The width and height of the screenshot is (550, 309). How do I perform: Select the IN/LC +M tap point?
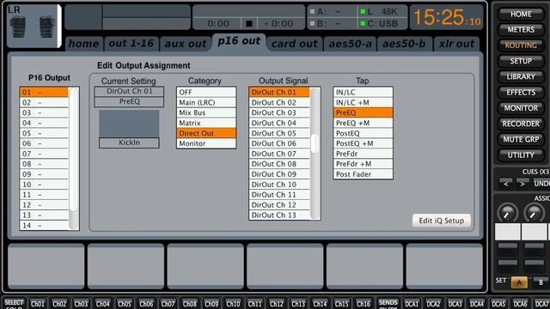pyautogui.click(x=363, y=102)
